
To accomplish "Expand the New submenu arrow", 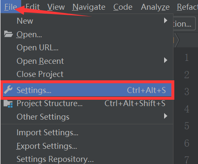I will [x=166, y=21].
